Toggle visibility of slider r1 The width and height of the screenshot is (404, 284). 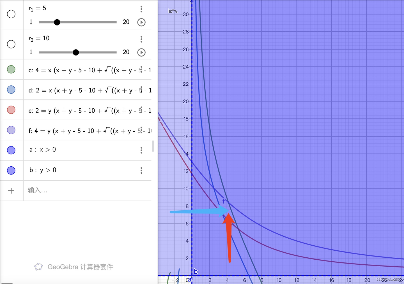11,14
